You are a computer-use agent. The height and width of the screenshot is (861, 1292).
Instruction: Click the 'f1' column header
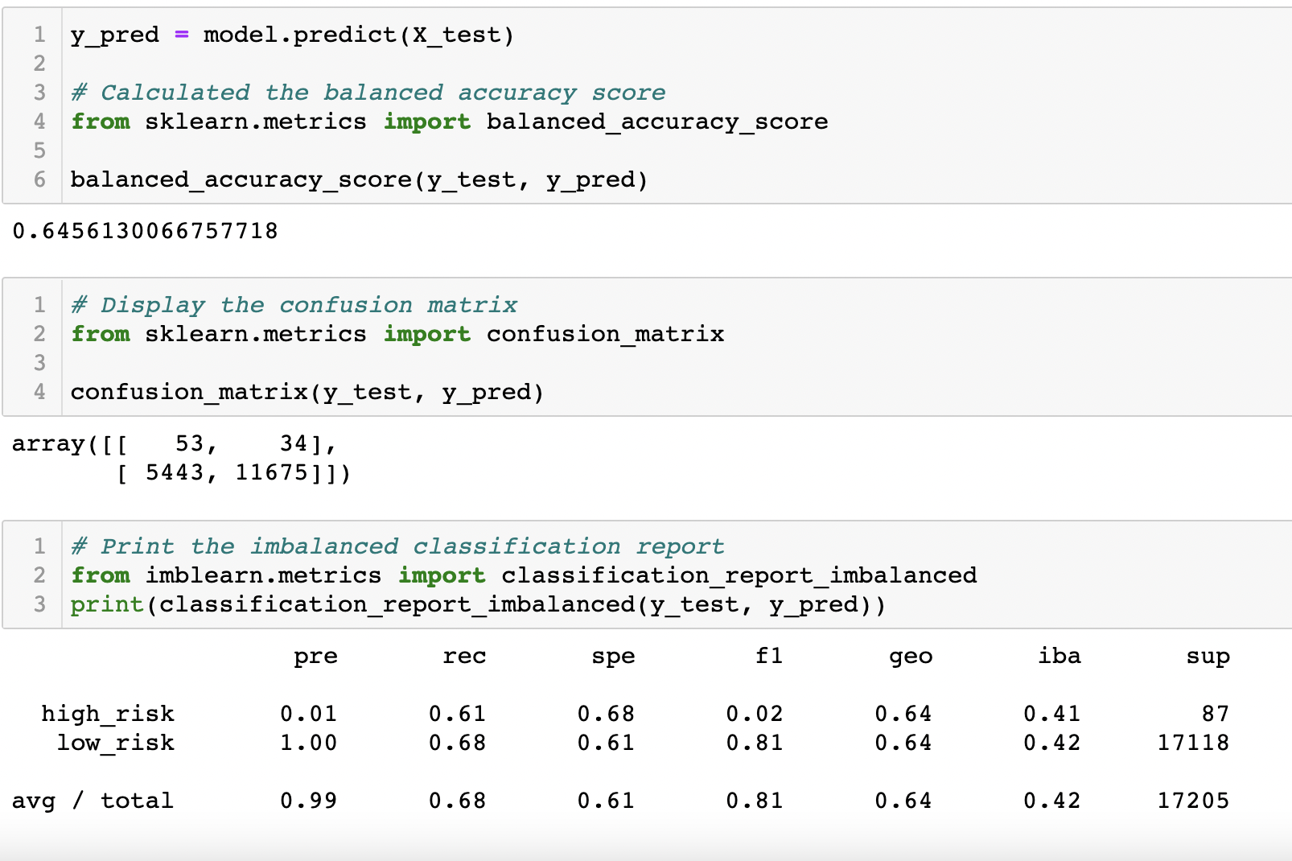coord(770,657)
